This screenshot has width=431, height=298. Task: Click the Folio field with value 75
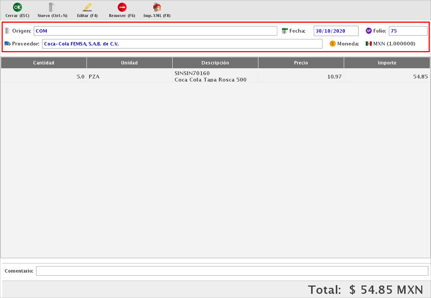(408, 31)
